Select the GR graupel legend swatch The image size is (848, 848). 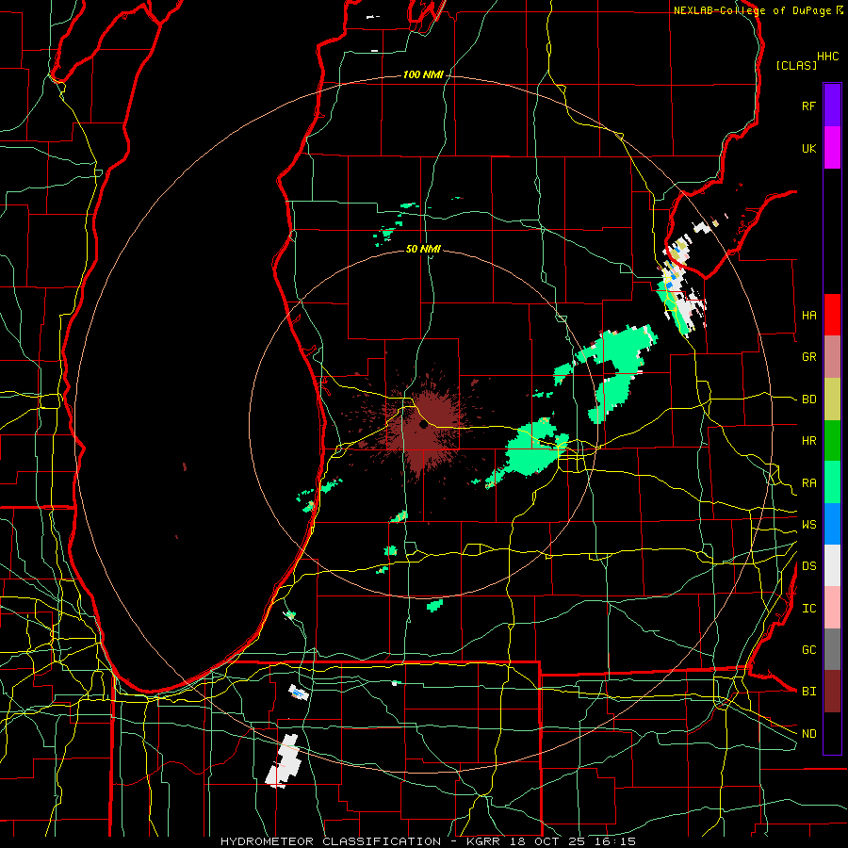[x=832, y=357]
